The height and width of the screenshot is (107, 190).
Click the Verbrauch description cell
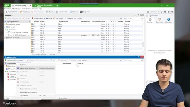tap(84, 35)
